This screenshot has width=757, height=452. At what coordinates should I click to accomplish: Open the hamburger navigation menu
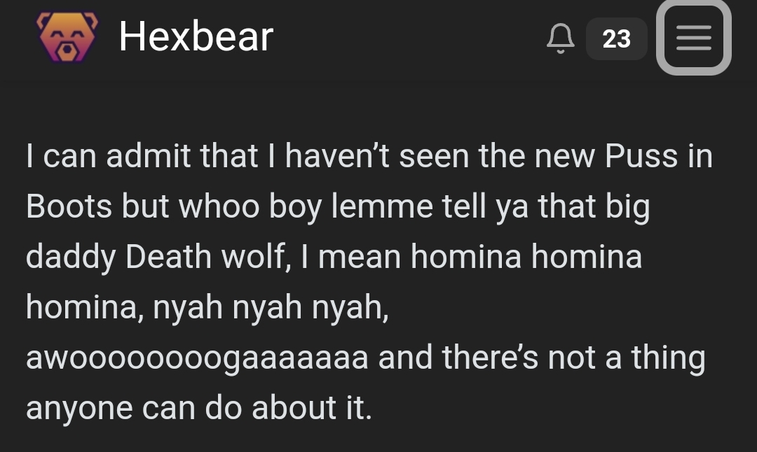[694, 38]
